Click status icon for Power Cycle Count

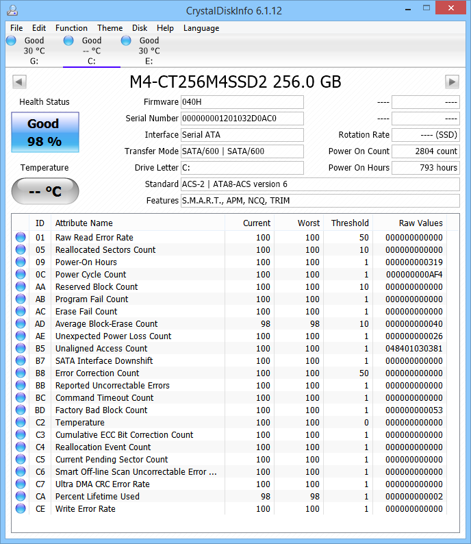tap(21, 274)
